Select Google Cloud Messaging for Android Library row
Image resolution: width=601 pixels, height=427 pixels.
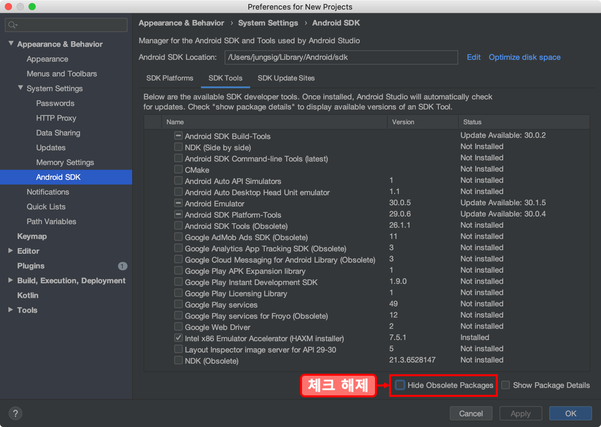point(366,259)
